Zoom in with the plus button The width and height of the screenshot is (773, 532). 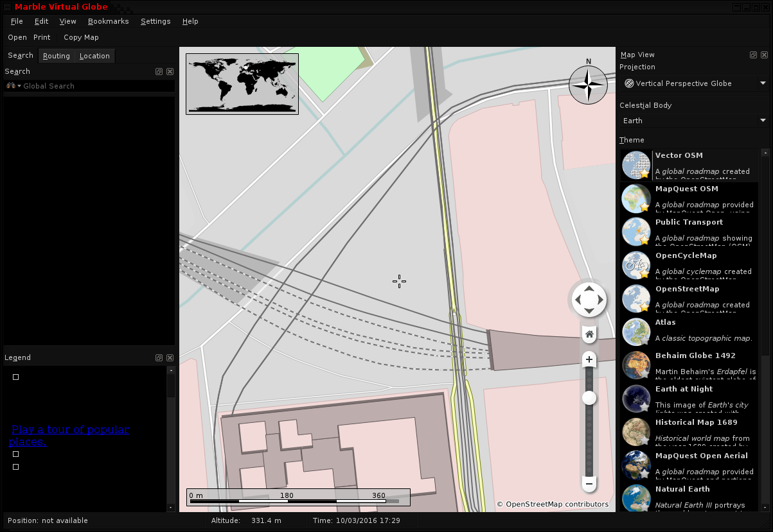pos(589,360)
